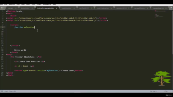Click line number 16 in the gutter
Viewport: 173px width, 97px height.
click(x=2, y=46)
